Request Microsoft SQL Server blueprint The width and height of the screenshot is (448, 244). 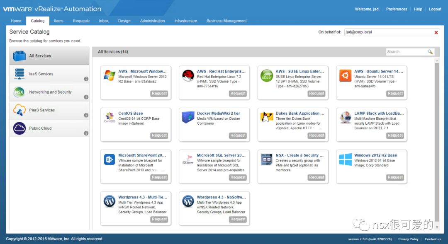pos(238,177)
